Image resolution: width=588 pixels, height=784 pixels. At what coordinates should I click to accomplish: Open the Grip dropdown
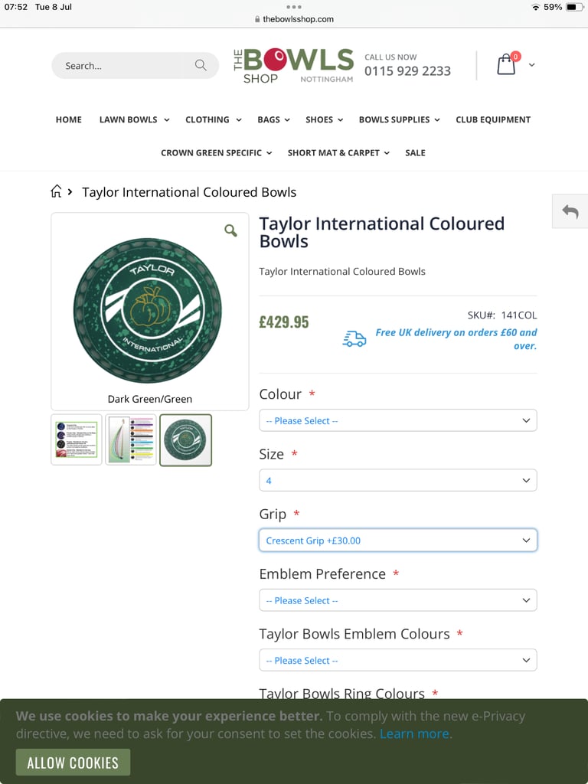click(x=398, y=540)
